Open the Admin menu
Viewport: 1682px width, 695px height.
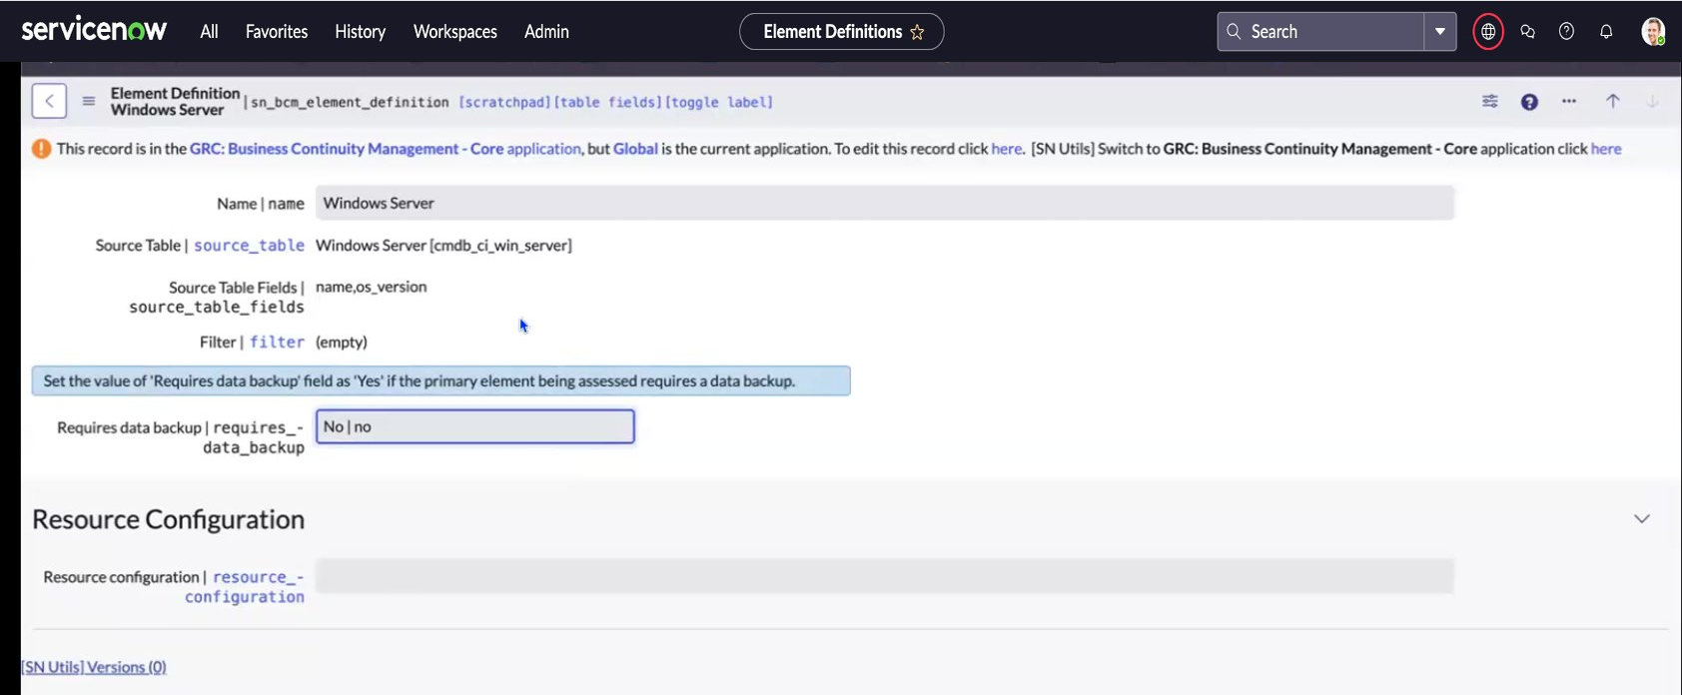(546, 32)
